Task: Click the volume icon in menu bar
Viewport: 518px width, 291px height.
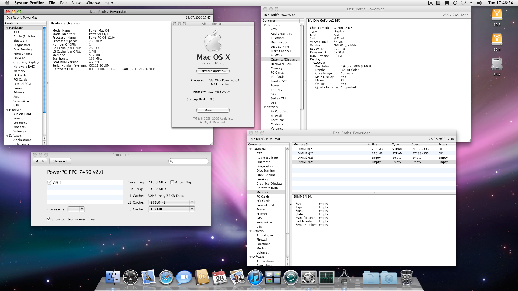Action: 479,3
